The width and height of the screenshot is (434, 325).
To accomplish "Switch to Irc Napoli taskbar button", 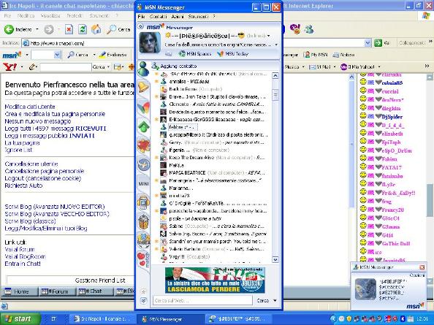I will tap(102, 319).
